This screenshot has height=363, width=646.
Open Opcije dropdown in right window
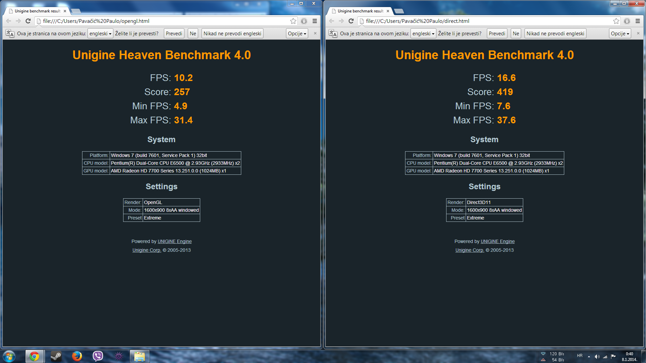[x=620, y=34]
